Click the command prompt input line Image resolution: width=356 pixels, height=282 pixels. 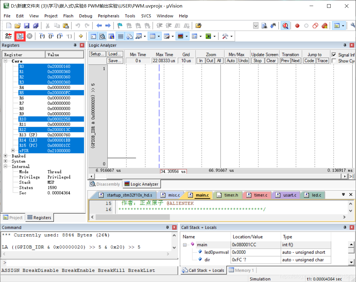point(89,262)
